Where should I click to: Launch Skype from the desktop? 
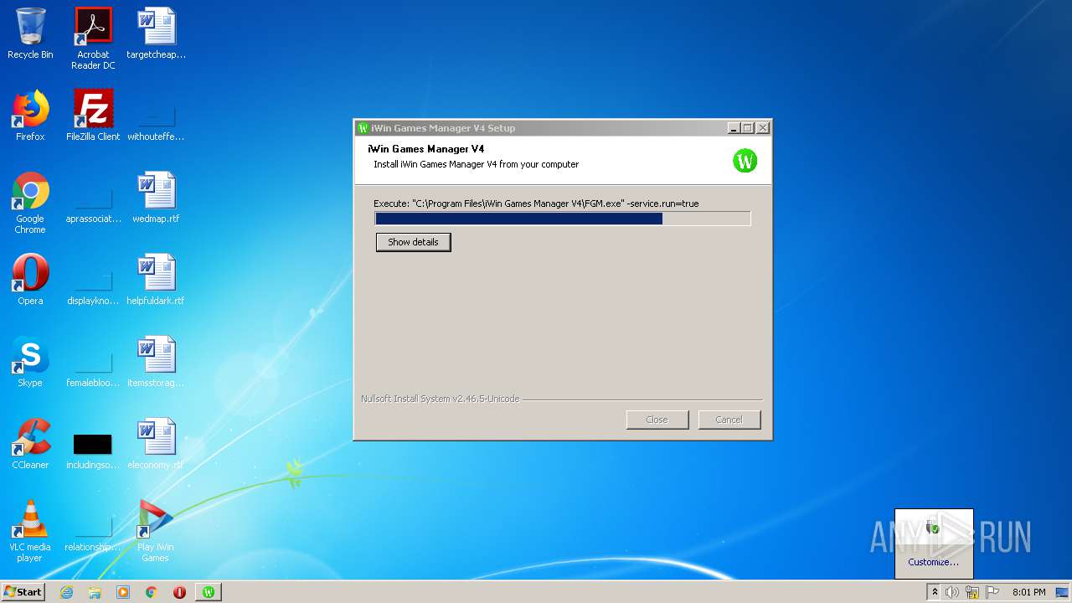[30, 362]
